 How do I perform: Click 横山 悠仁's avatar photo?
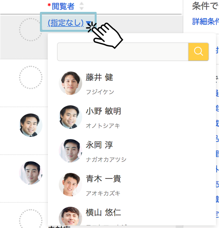coord(71,216)
